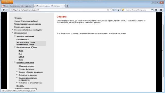Open Примеры отчетов брокера link
The width and height of the screenshot is (165, 93).
[x=27, y=47]
